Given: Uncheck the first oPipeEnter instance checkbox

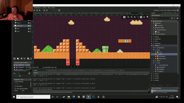Looking at the screenshot, I should point(15,65).
